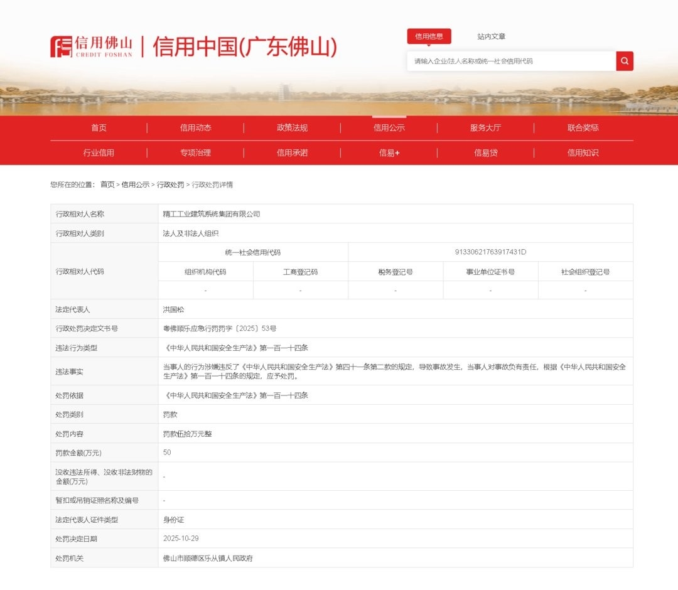Click the 信用公示 breadcrumb link
This screenshot has width=678, height=590.
point(134,185)
